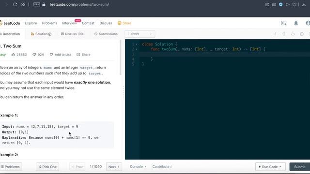Collapse code fold arrow on line 1
The height and width of the screenshot is (174, 310).
click(137, 44)
